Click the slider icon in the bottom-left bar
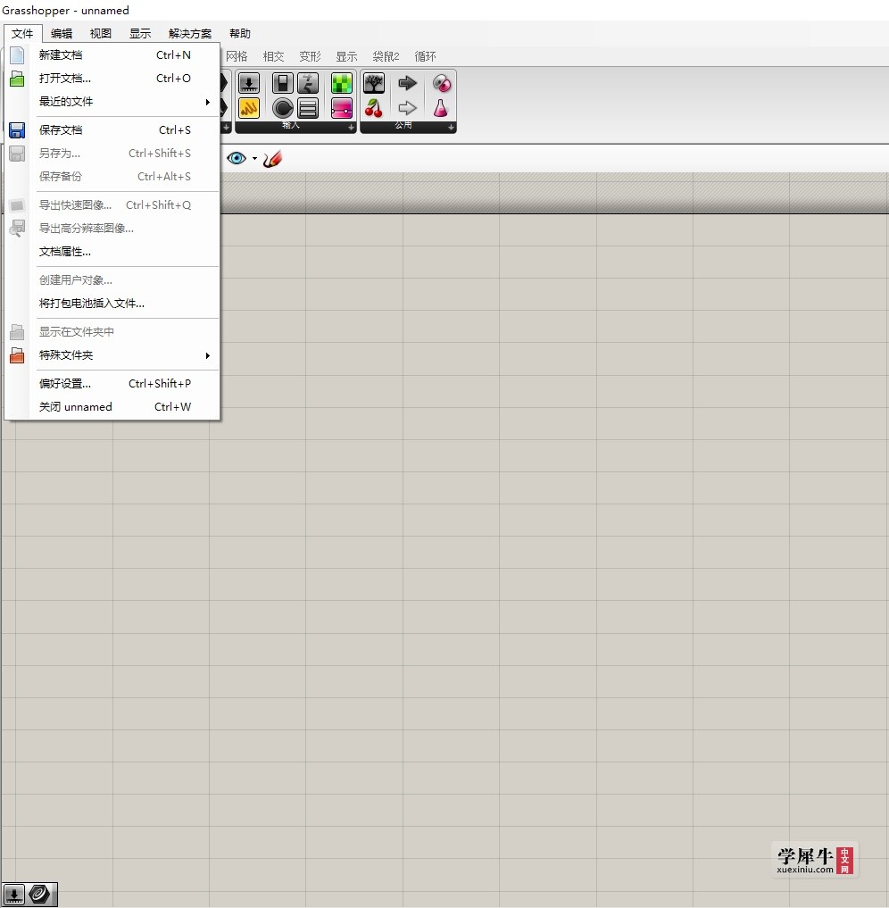 point(14,895)
